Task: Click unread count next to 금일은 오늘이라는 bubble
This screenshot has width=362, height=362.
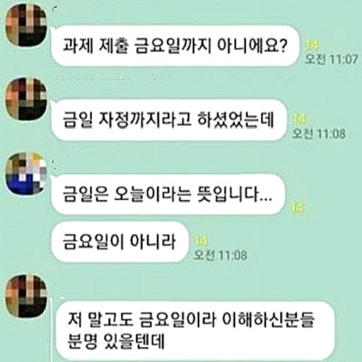Action: point(297,208)
